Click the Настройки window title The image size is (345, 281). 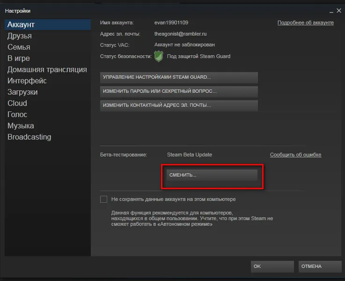18,11
